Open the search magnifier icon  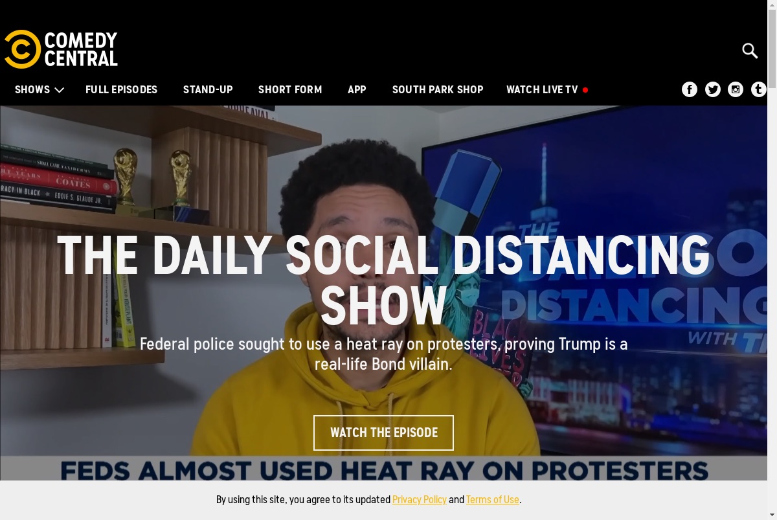(750, 51)
